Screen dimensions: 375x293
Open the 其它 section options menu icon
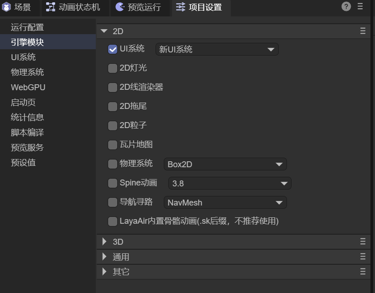pos(363,272)
